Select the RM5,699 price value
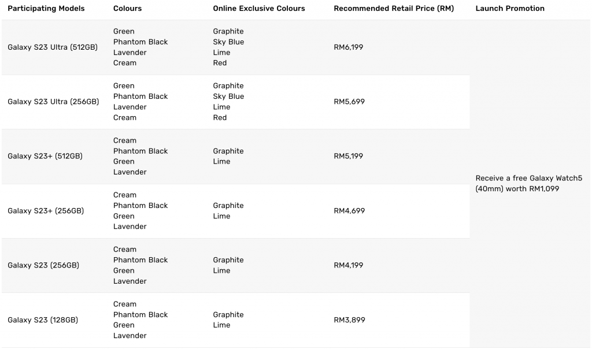The height and width of the screenshot is (349, 592). 349,102
